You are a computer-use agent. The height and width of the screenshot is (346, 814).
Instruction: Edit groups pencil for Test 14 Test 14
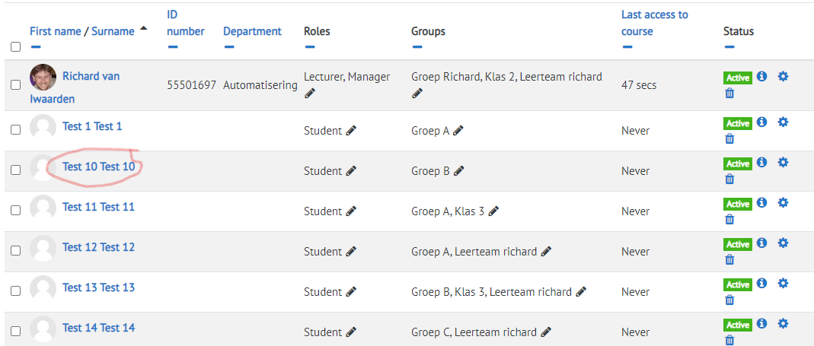click(x=546, y=332)
